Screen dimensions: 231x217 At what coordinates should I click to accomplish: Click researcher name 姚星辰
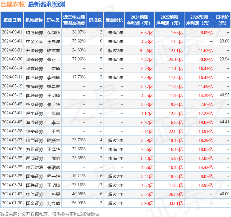pyautogui.click(x=54, y=86)
